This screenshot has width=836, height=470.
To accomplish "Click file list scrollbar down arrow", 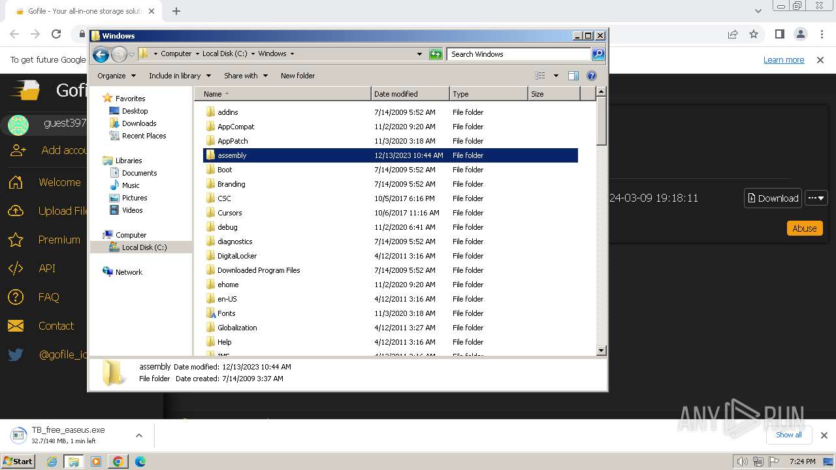I will tap(602, 351).
